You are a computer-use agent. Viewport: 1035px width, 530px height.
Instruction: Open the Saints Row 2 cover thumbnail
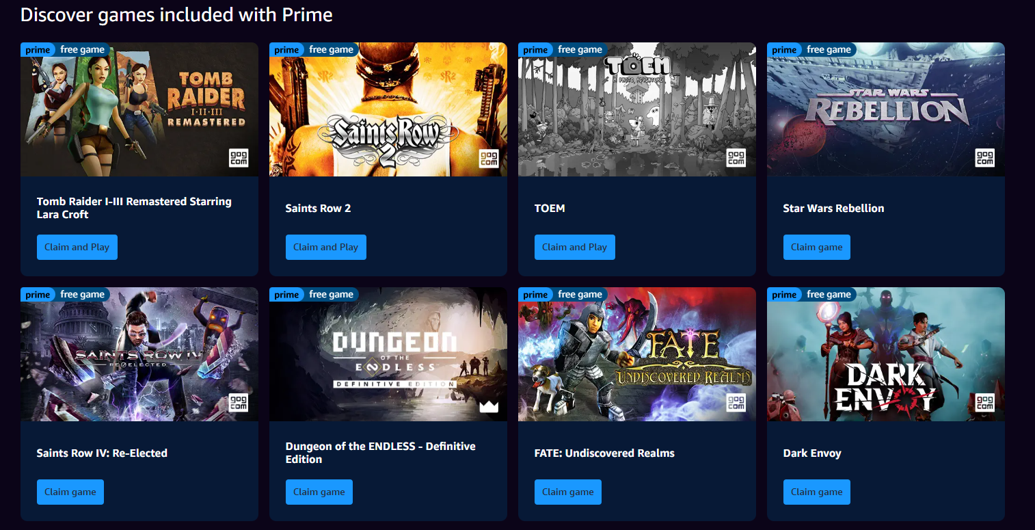pyautogui.click(x=388, y=109)
